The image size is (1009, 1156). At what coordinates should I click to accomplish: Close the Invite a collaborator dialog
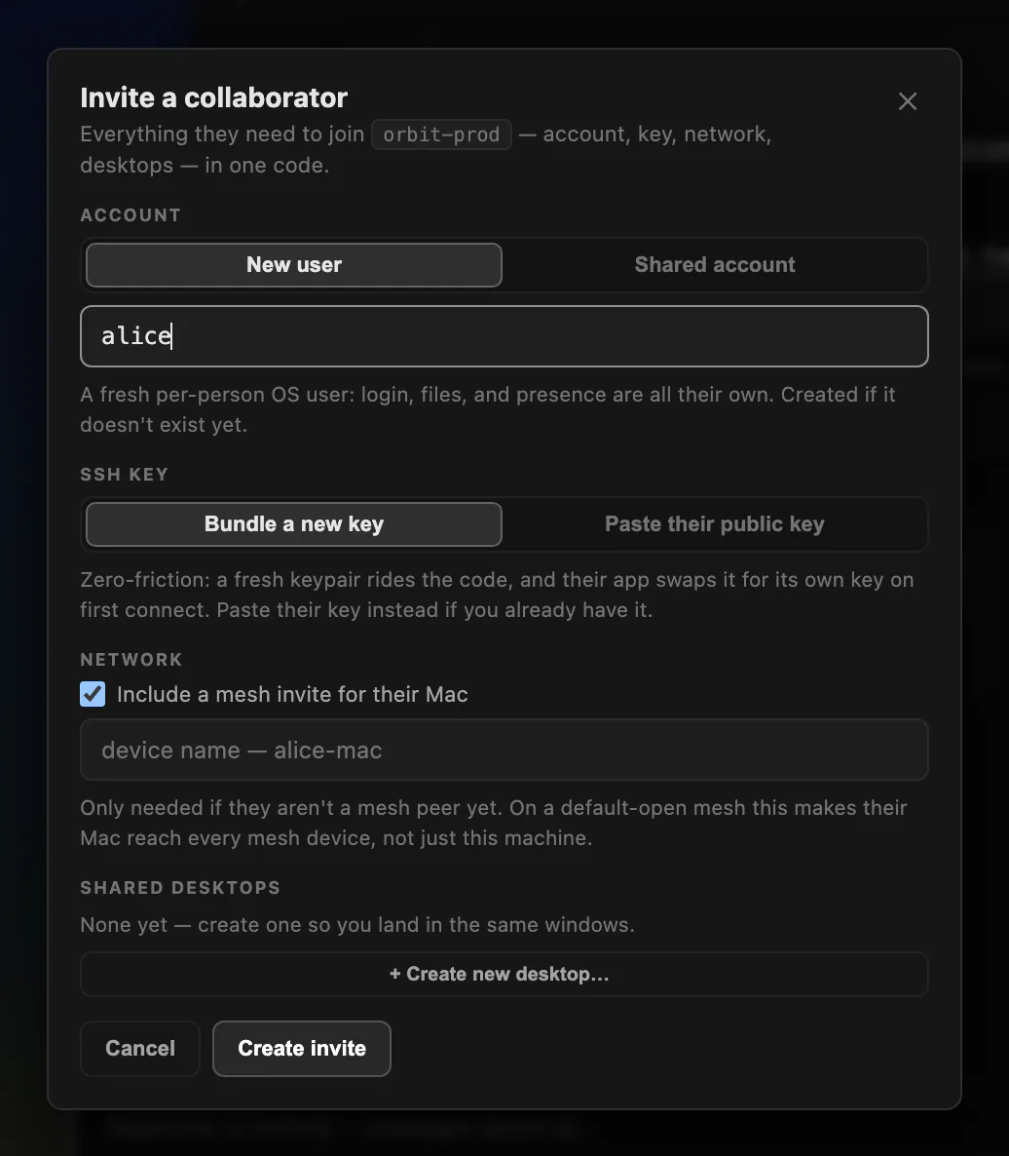908,101
